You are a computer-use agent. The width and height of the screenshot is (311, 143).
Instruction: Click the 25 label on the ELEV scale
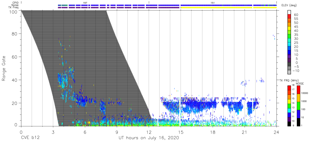click(x=296, y=43)
